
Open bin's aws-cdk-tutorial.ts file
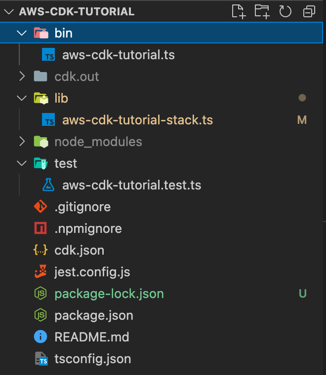pyautogui.click(x=119, y=55)
